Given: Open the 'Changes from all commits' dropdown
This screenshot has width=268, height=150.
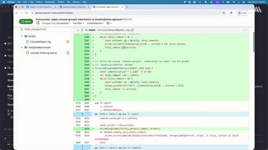Looking at the screenshot, I should click(x=56, y=23).
